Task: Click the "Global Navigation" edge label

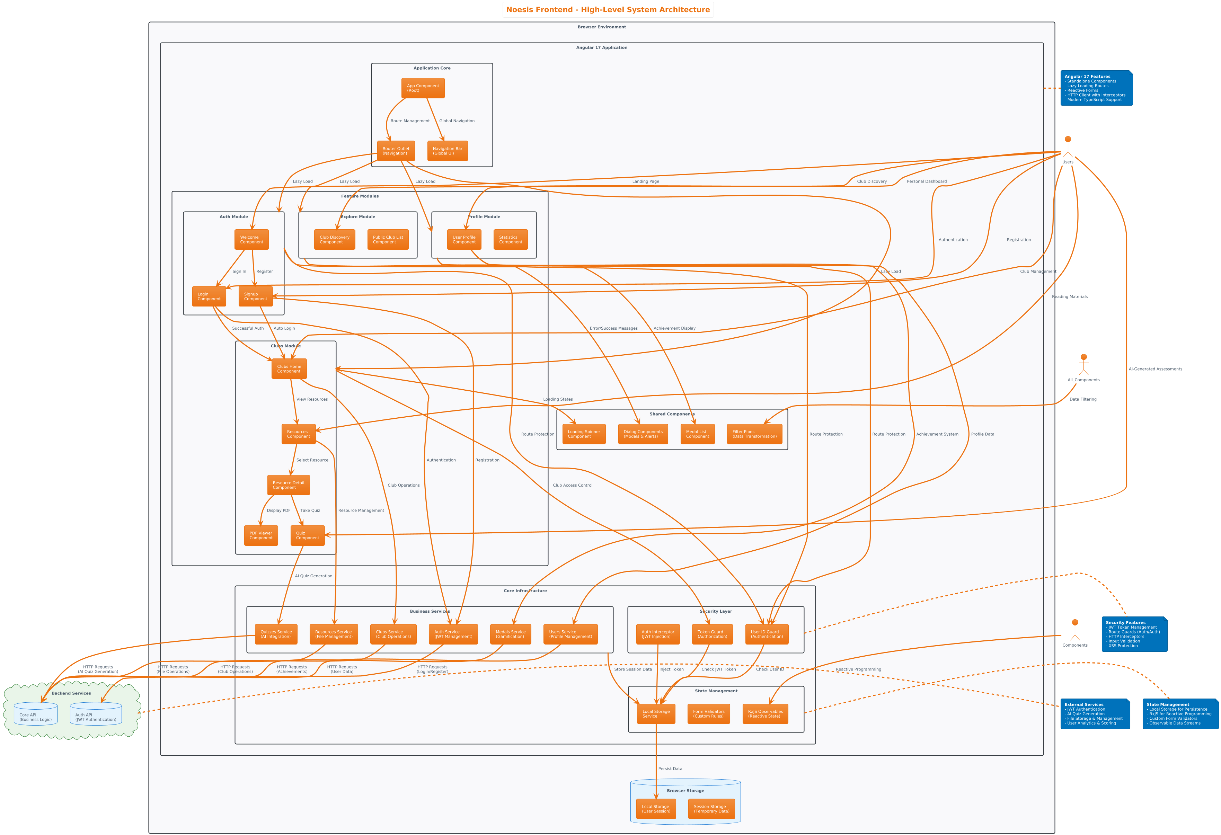Action: click(457, 121)
